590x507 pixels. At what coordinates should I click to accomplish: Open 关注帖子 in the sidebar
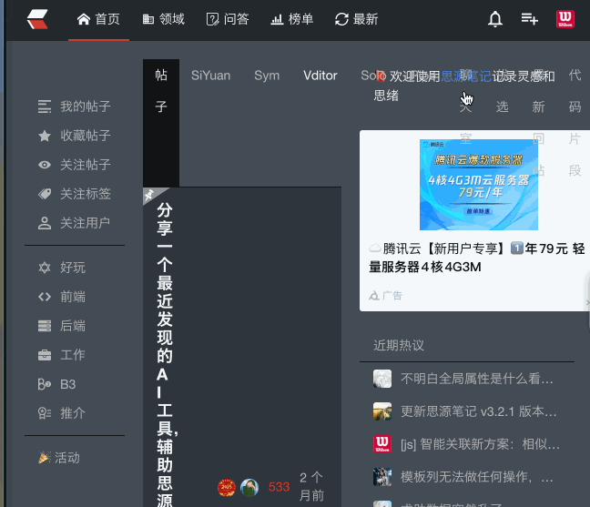tap(75, 165)
